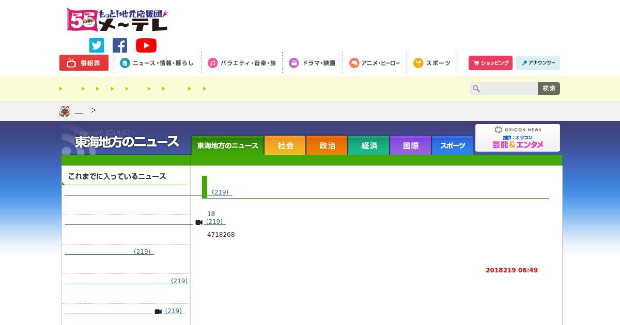Open third sidebar news link (219)

coord(110,252)
